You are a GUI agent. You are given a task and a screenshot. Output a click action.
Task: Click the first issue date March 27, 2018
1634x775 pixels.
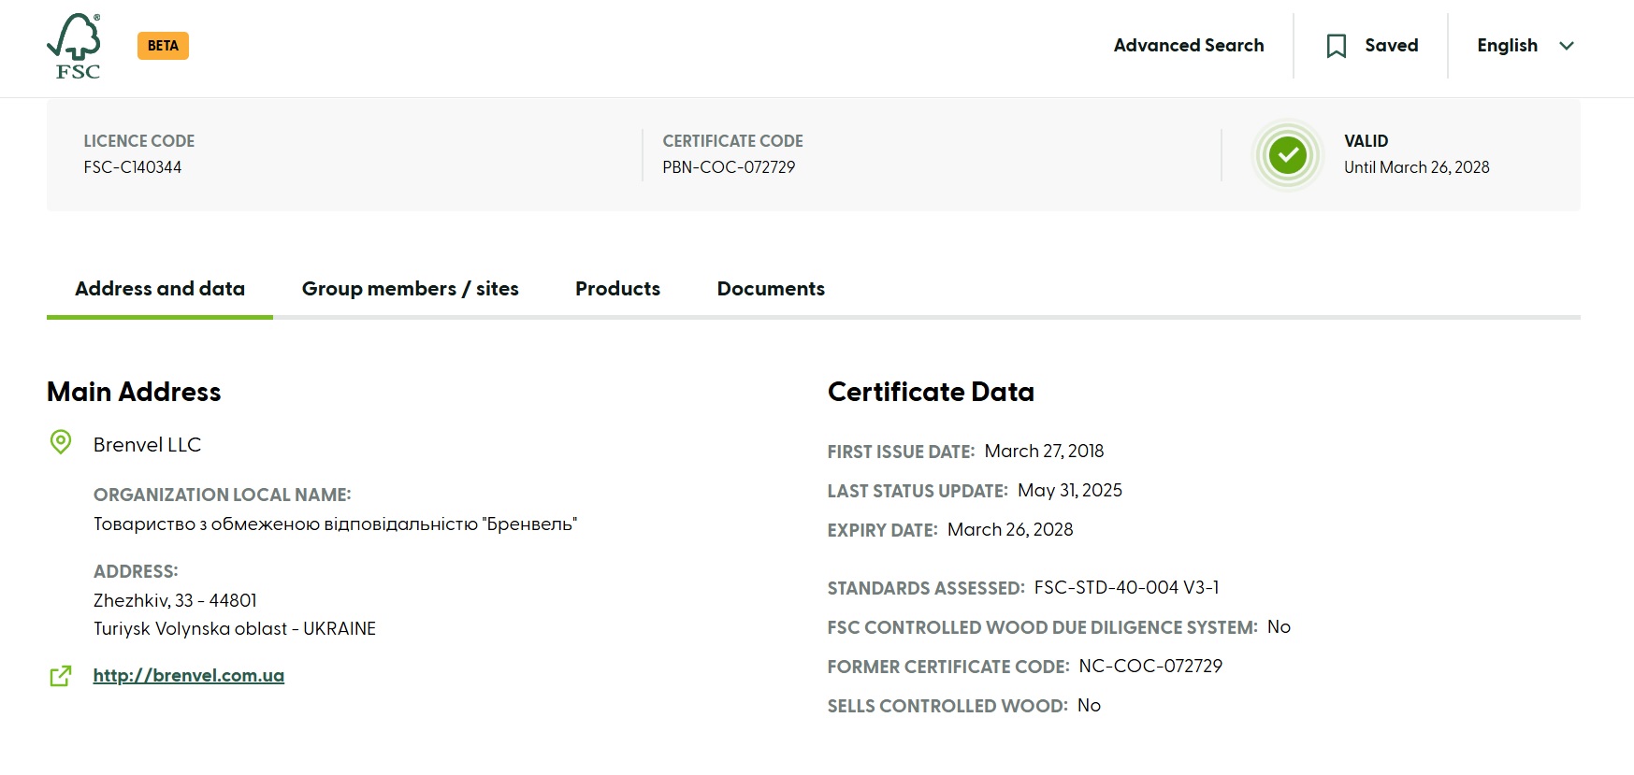pos(1044,452)
